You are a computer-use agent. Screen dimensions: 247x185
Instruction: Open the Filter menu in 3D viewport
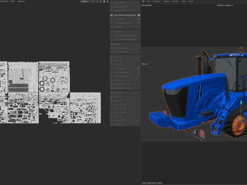(x=184, y=2)
